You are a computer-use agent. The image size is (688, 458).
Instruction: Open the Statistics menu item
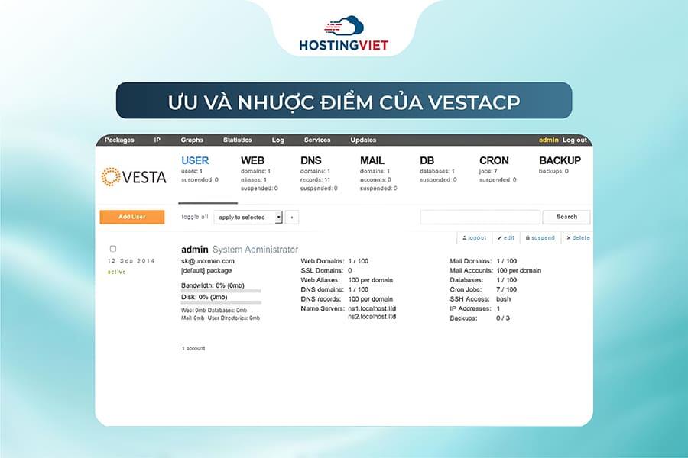click(x=238, y=140)
